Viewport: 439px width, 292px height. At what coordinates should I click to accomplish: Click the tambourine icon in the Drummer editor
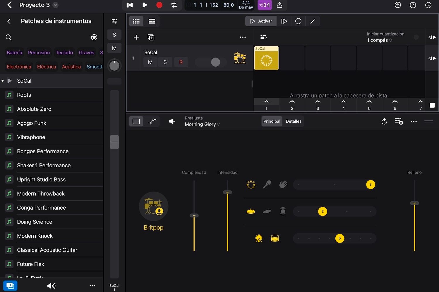[x=251, y=185]
